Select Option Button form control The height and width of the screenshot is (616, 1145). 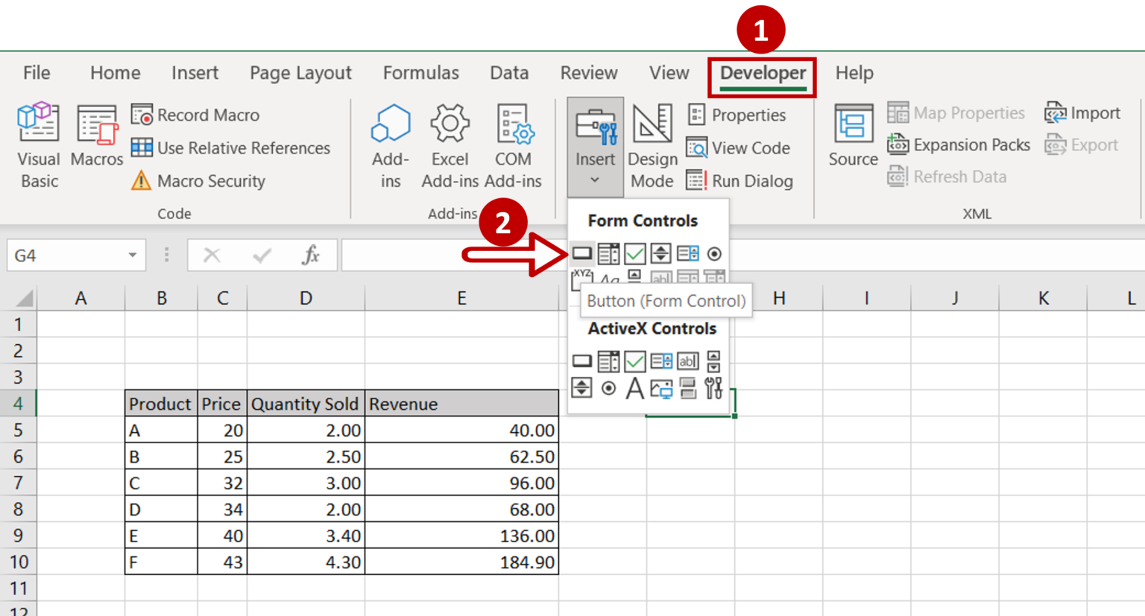[714, 254]
